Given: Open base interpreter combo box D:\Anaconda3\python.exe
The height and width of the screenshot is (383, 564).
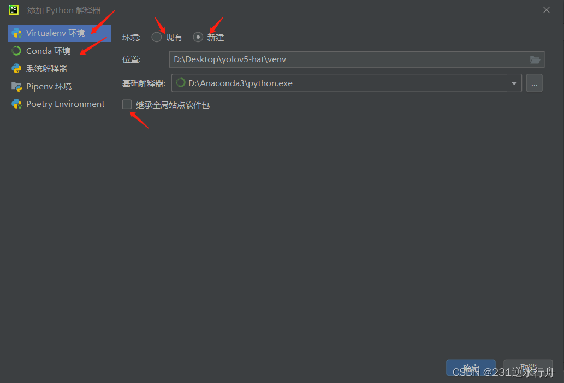Looking at the screenshot, I should 347,83.
